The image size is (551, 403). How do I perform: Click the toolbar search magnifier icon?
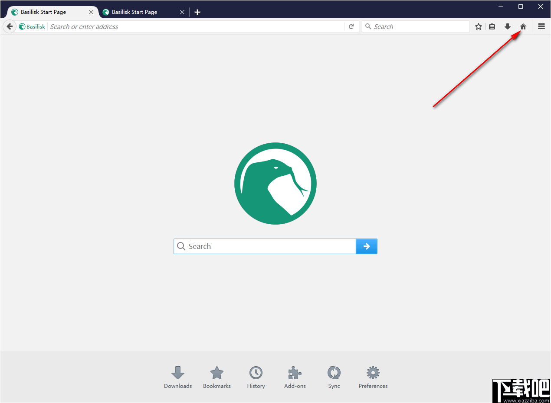point(368,26)
